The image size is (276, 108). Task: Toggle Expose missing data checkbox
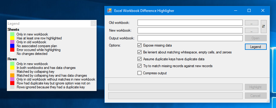139,45
